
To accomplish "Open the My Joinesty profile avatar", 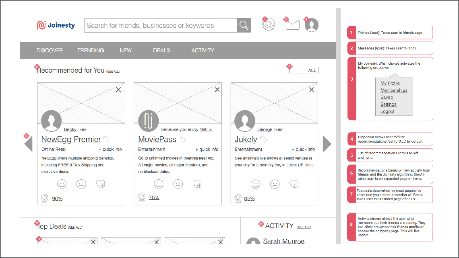I will 312,25.
